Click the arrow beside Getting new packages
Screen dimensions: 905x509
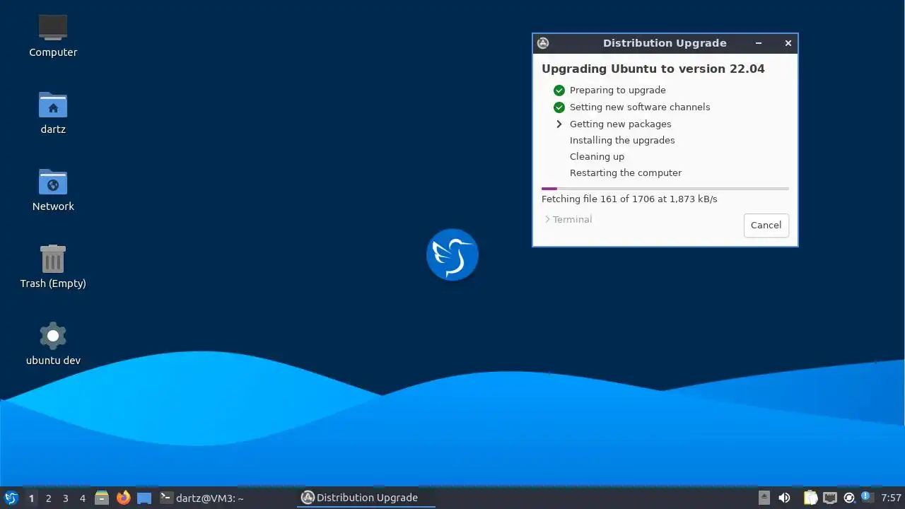click(559, 124)
